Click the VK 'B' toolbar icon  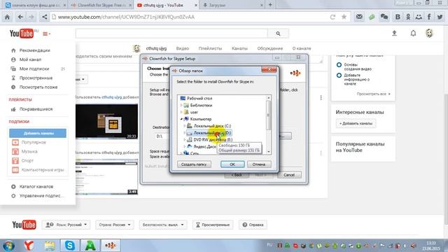coord(398,17)
